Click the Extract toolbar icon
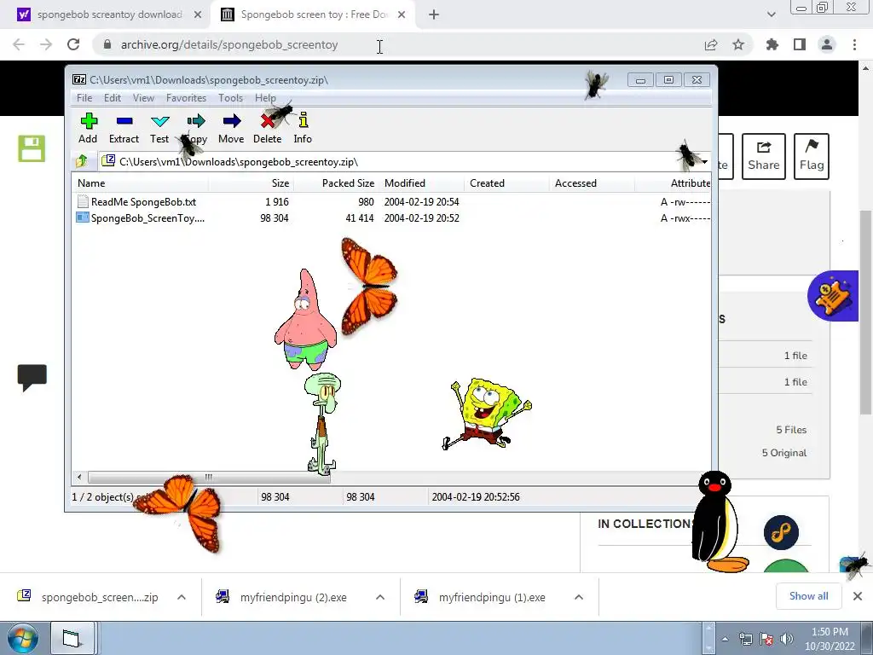Screen dimensions: 873x655 click(124, 129)
